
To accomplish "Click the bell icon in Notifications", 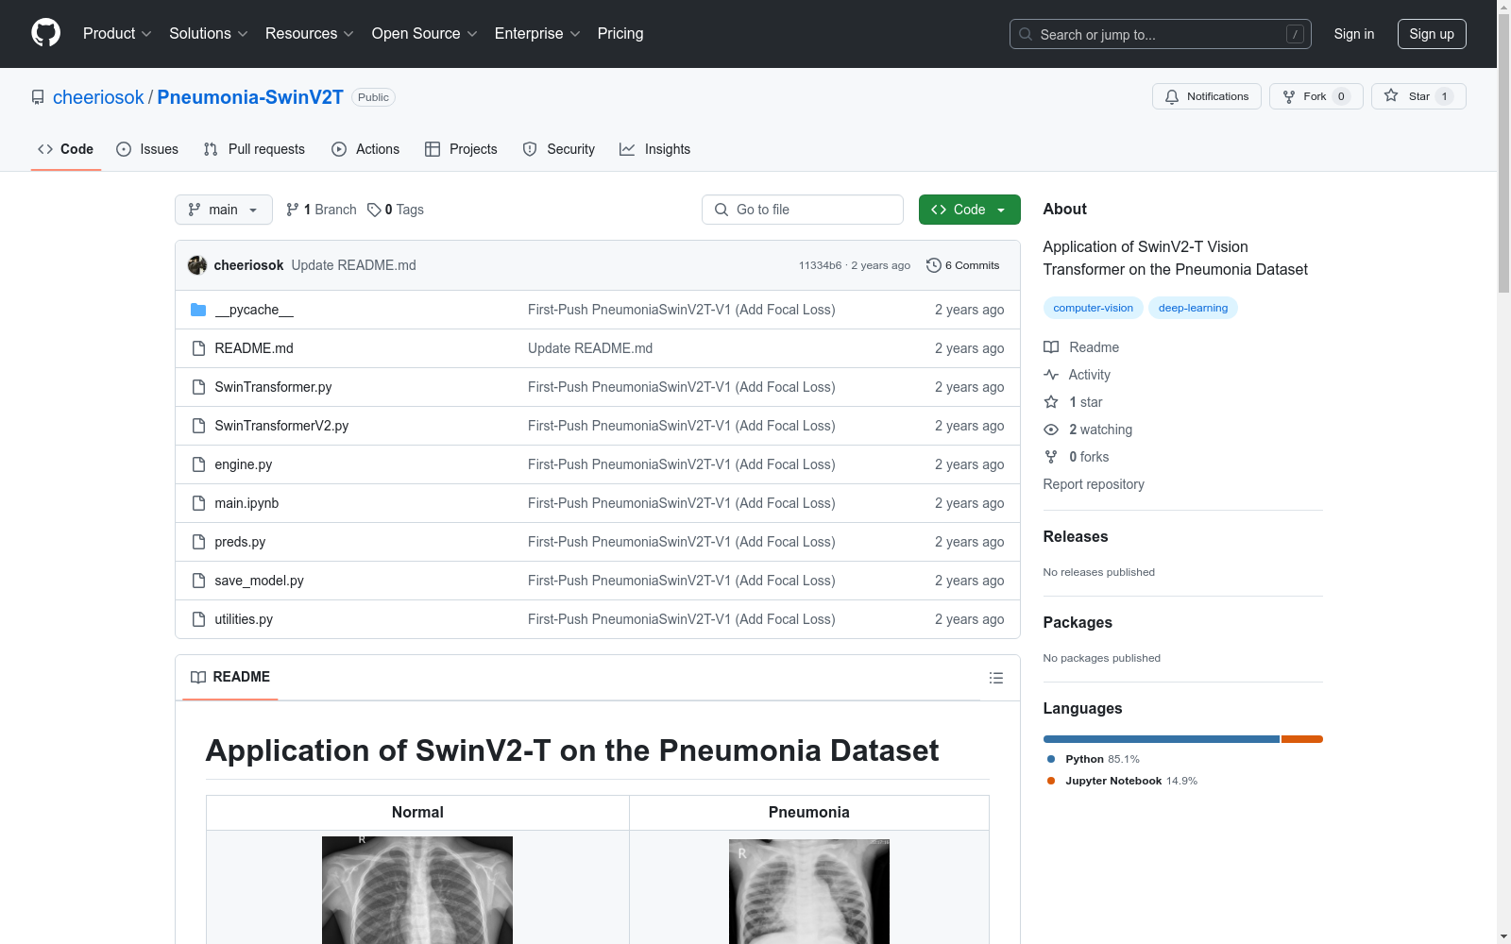I will click(x=1172, y=96).
